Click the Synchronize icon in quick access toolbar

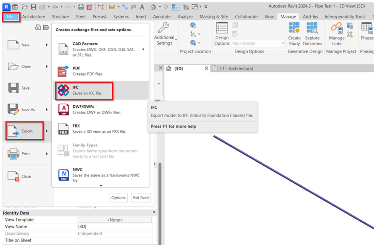point(42,7)
